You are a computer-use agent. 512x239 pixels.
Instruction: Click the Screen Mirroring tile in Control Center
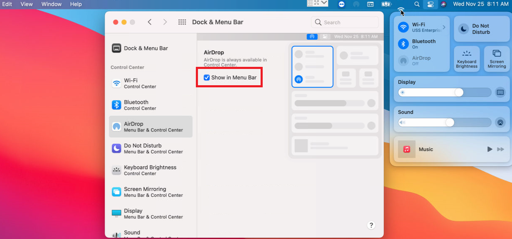(x=497, y=58)
